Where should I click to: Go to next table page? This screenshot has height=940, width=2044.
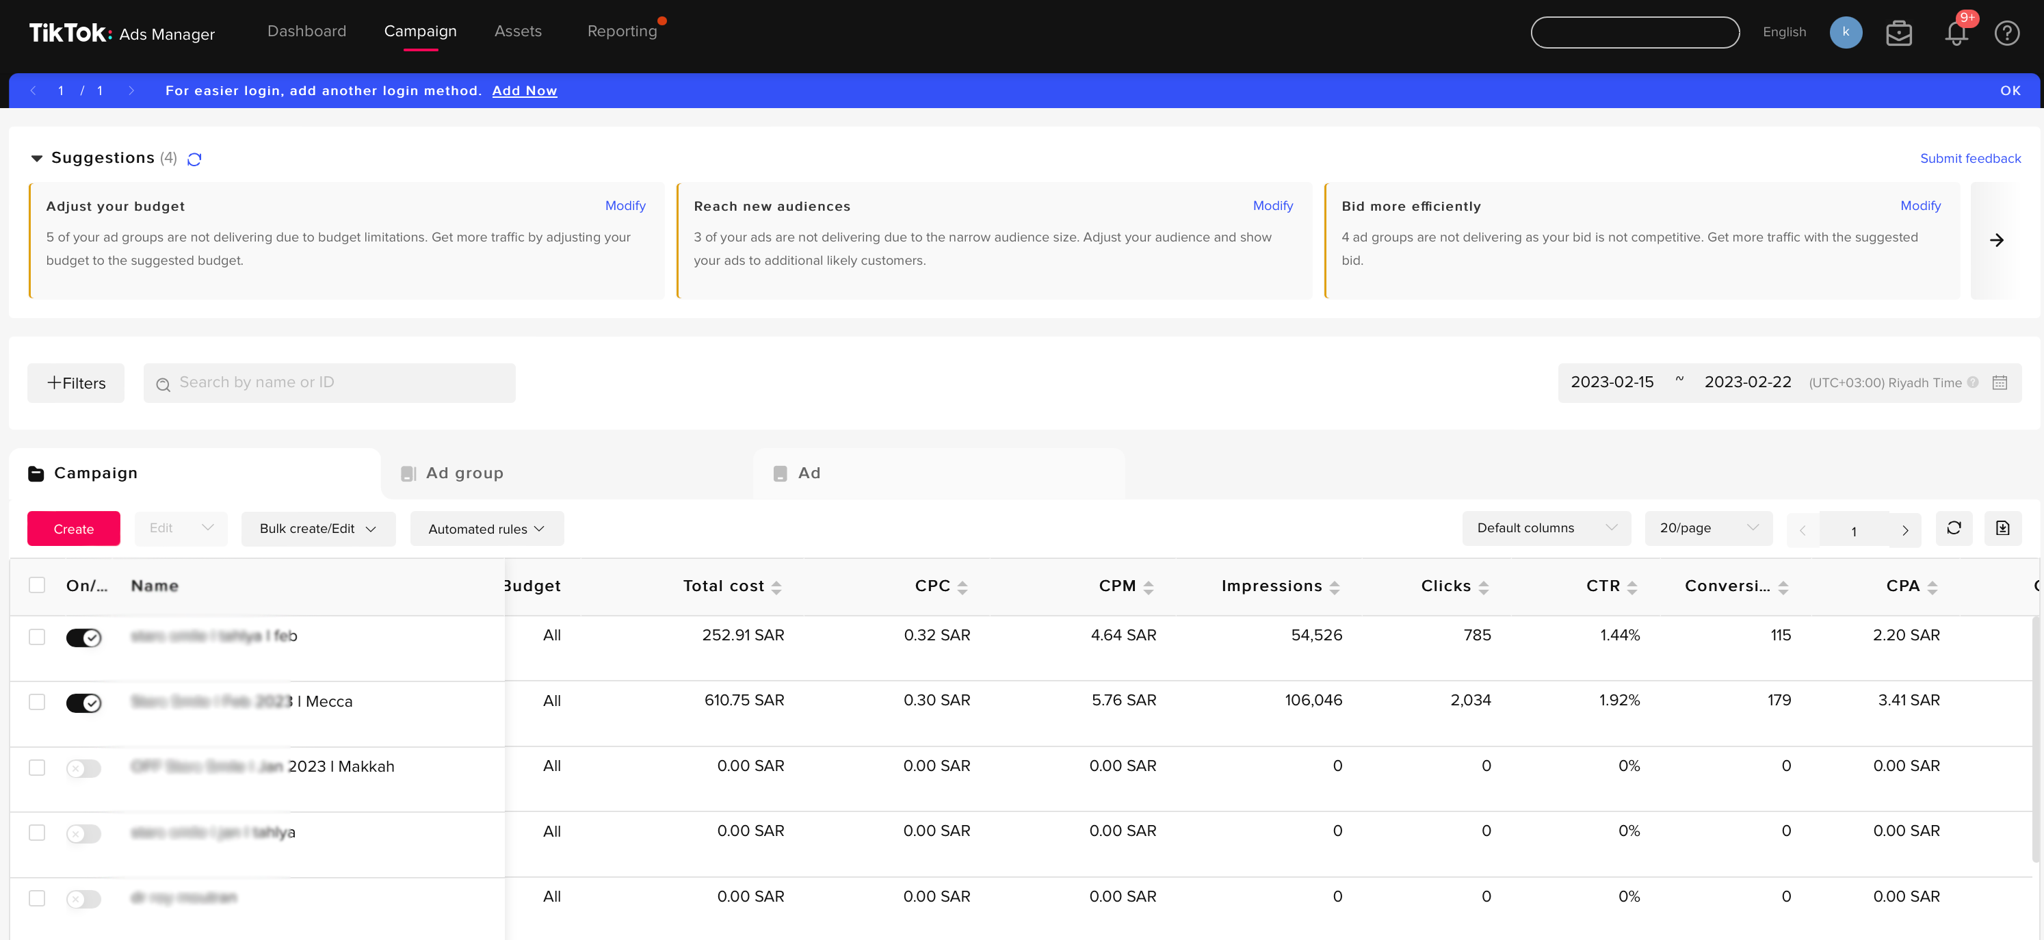pos(1905,531)
